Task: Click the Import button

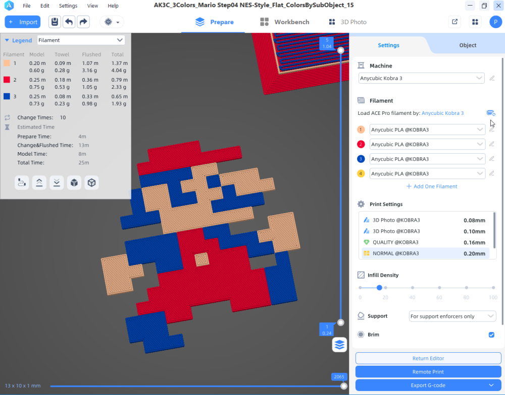Action: coord(23,22)
